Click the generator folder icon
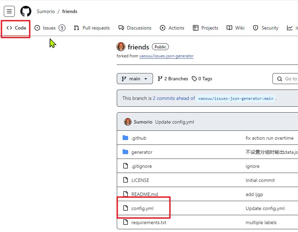 click(125, 152)
